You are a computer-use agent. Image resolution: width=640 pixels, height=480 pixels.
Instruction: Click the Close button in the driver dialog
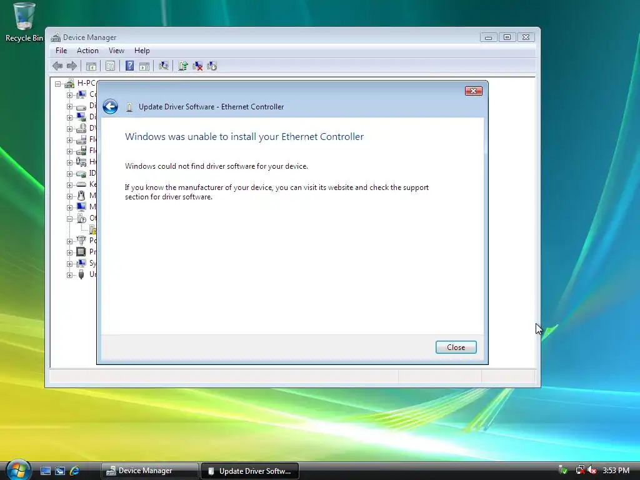(x=456, y=347)
